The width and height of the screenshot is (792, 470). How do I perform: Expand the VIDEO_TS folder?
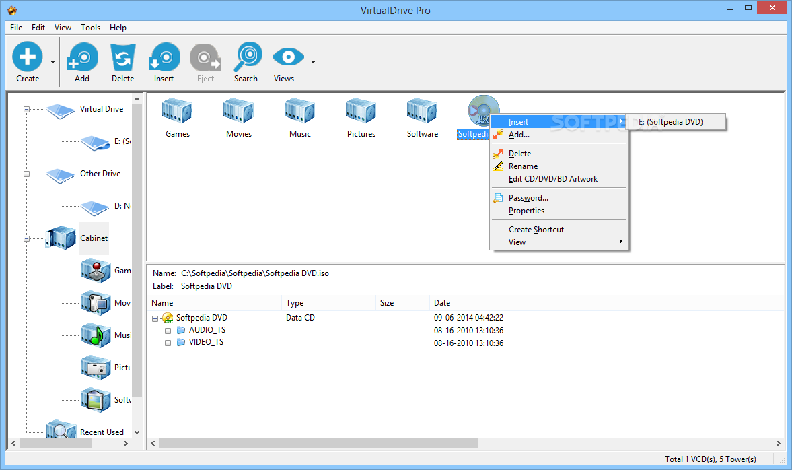[168, 343]
